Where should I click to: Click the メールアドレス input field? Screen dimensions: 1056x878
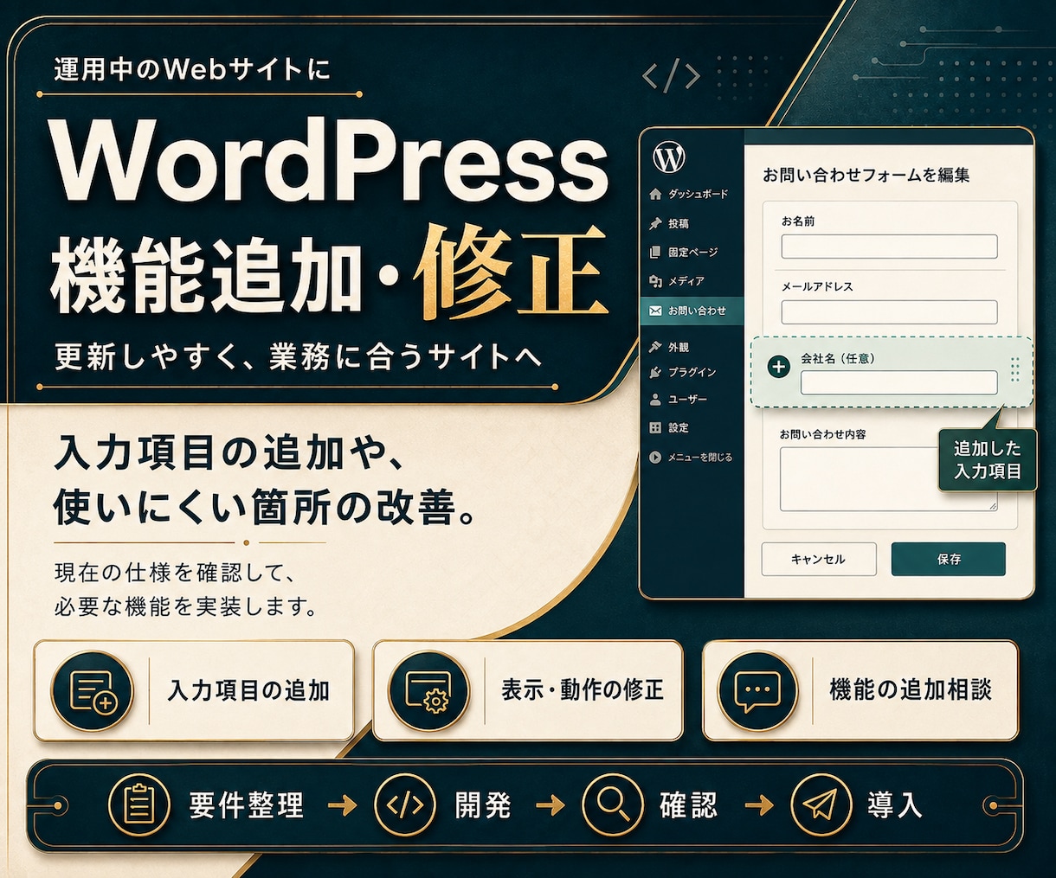click(x=889, y=312)
